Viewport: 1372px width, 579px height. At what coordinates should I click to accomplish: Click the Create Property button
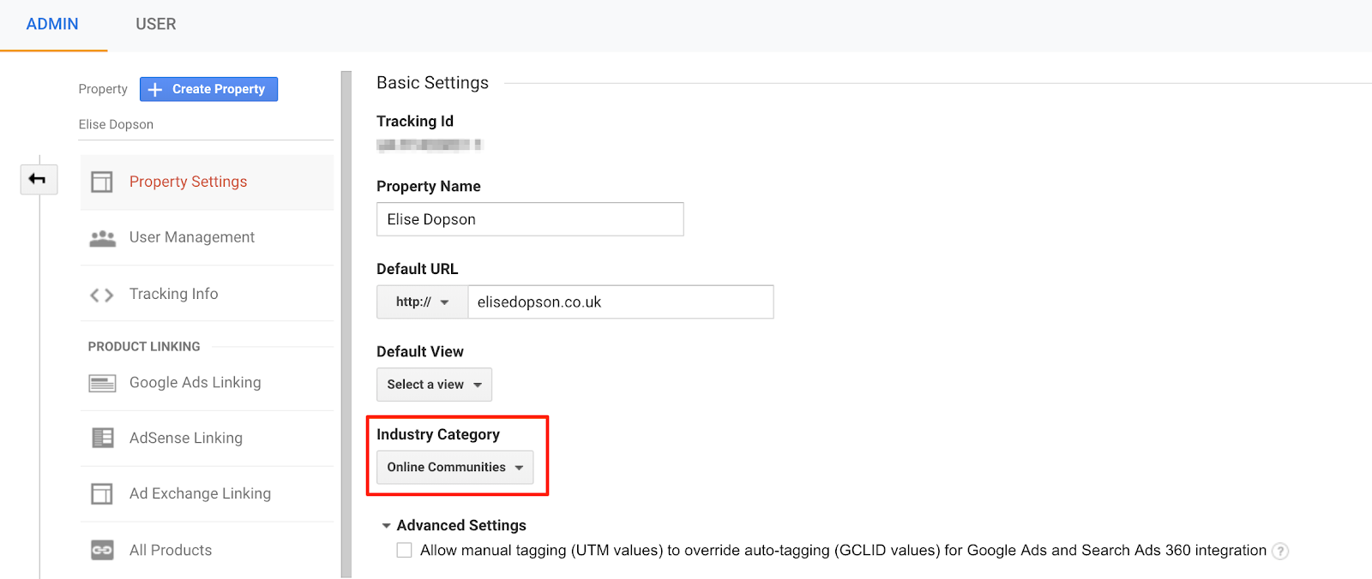208,89
